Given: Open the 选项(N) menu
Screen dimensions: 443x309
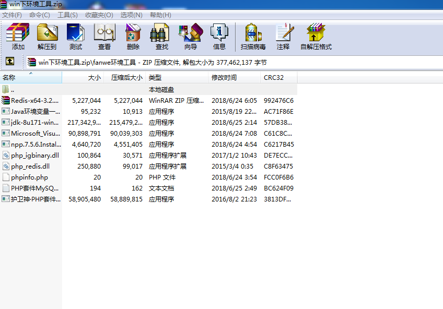Looking at the screenshot, I should (131, 15).
